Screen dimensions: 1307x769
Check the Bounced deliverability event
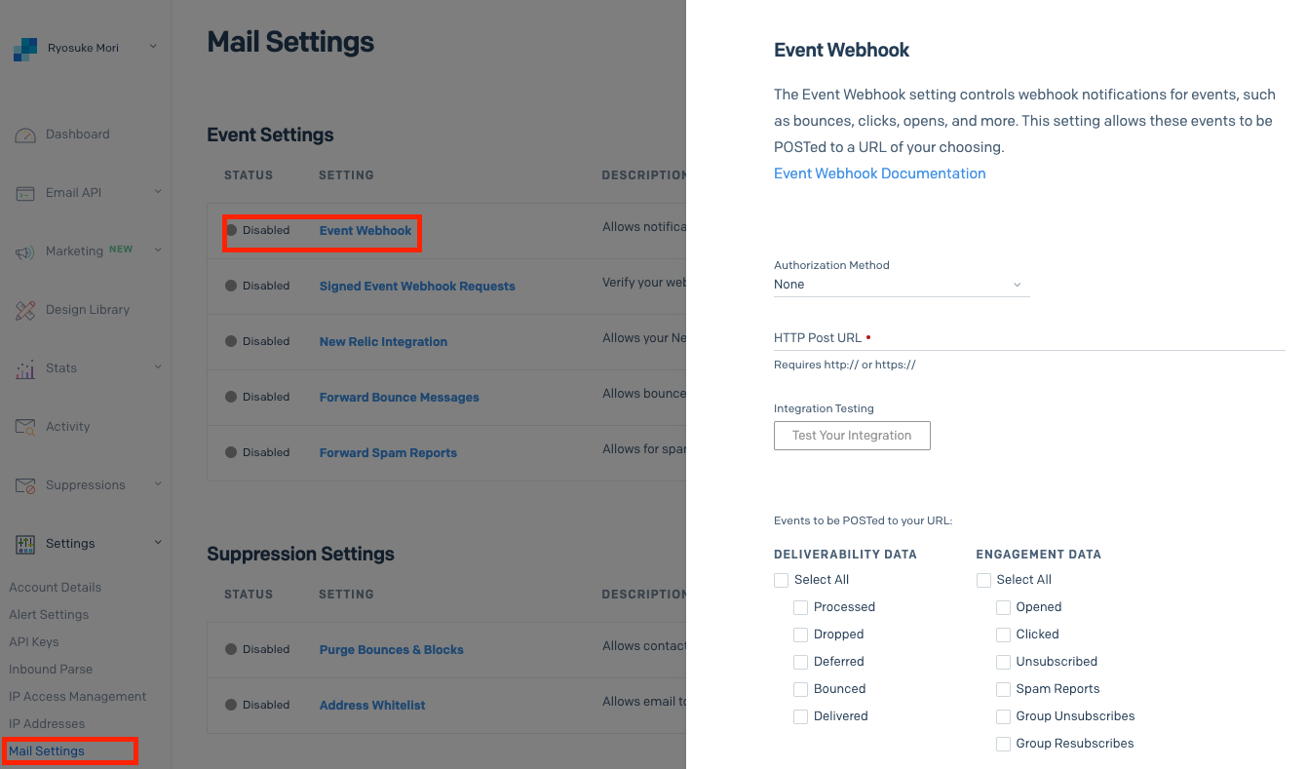800,688
